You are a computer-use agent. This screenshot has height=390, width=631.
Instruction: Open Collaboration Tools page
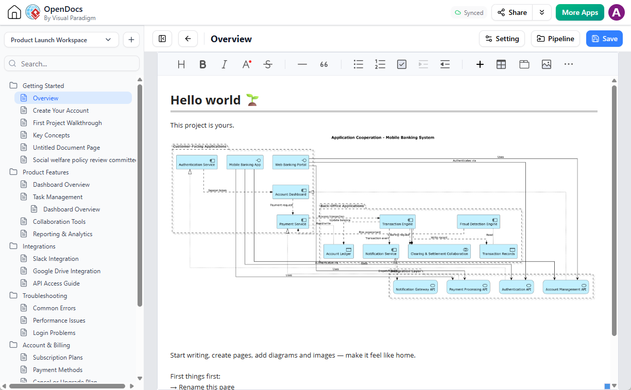[59, 222]
